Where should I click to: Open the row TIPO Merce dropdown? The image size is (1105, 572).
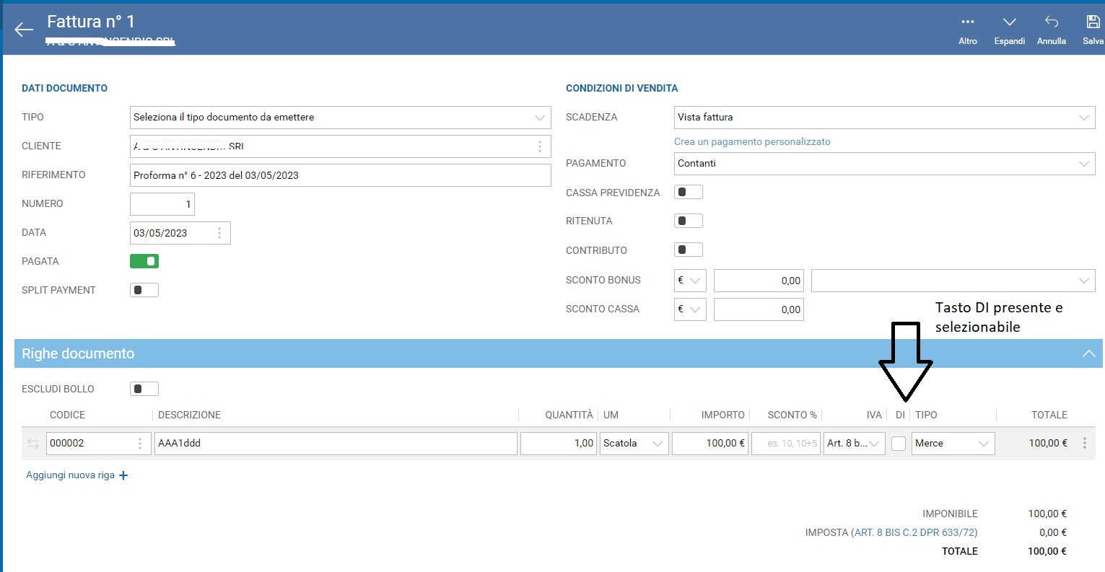953,444
